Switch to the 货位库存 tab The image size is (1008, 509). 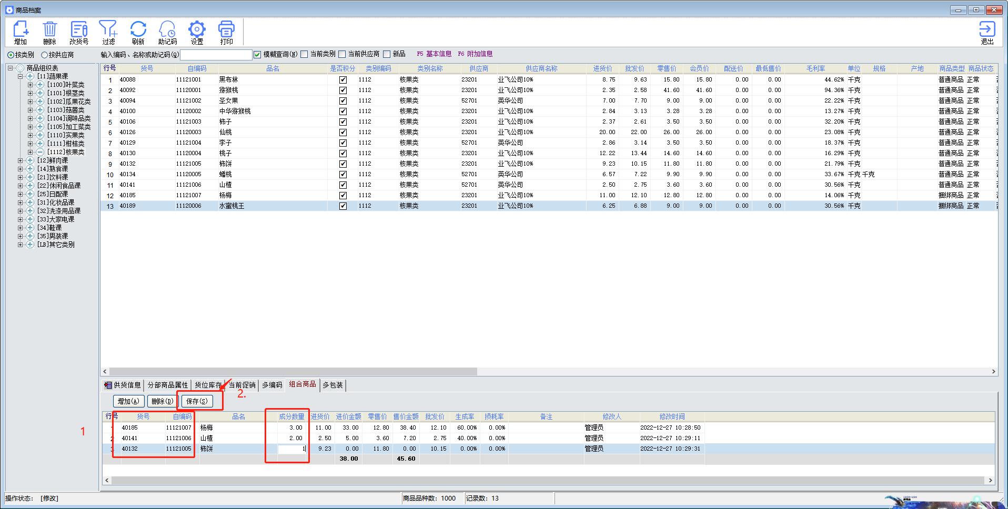pyautogui.click(x=208, y=385)
